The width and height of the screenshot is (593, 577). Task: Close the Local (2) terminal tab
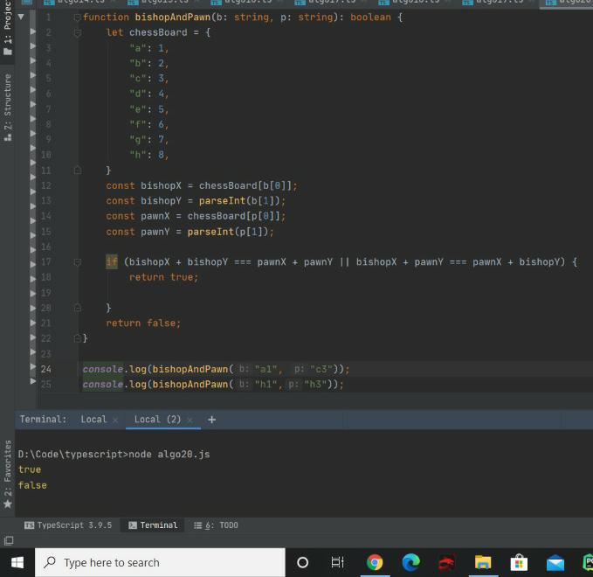[x=190, y=420]
